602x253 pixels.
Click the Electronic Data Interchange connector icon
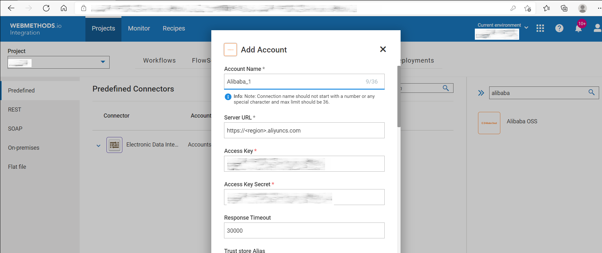coord(114,145)
